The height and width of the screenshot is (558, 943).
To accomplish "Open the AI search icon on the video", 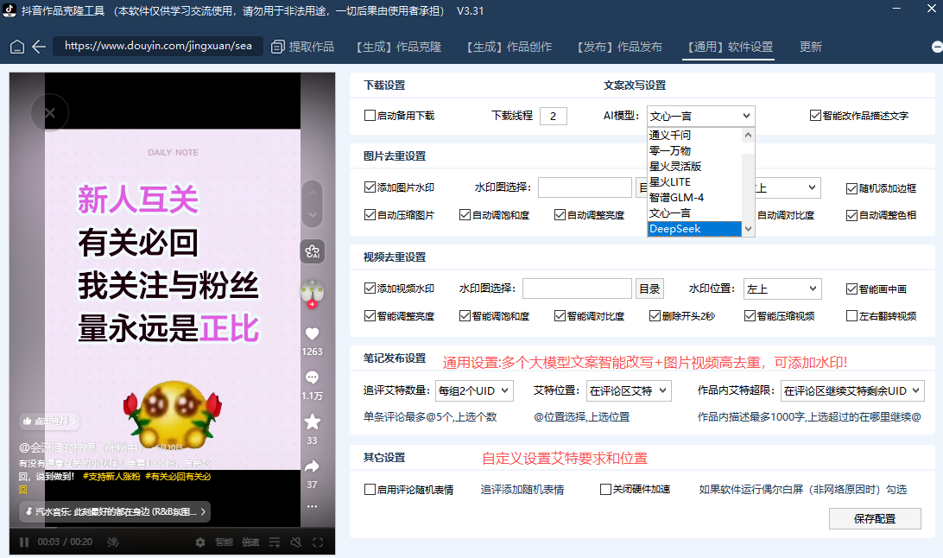I will (x=312, y=251).
